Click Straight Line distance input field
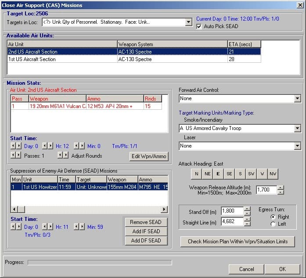 (232, 222)
